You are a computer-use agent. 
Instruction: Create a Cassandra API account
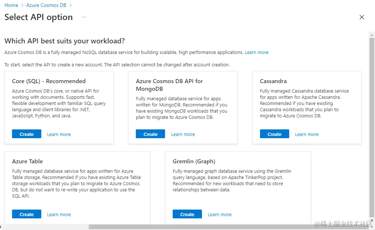coord(274,134)
